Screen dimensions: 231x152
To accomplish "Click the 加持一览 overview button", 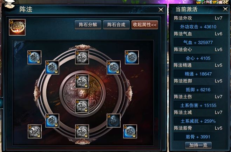I will pyautogui.click(x=198, y=145).
